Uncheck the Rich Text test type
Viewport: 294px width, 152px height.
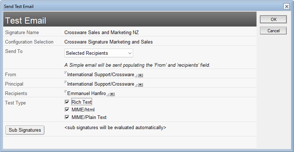[67, 102]
